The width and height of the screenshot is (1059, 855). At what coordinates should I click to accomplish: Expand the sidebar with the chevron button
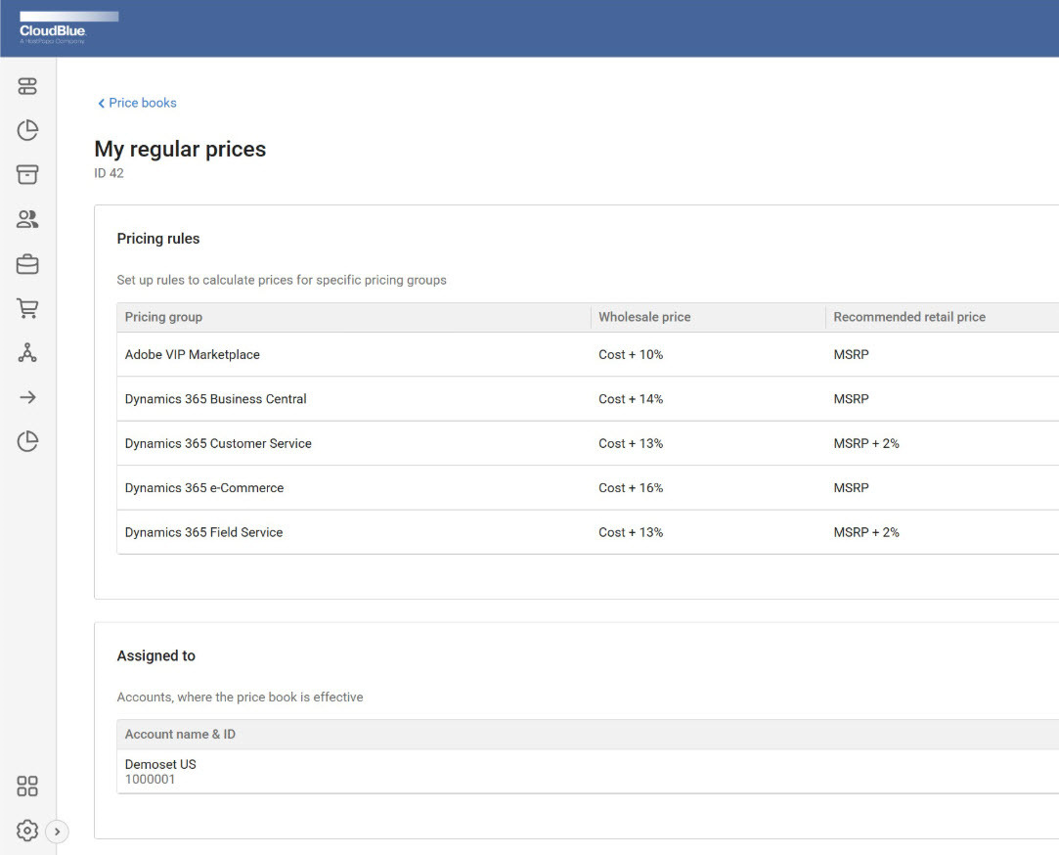click(57, 832)
